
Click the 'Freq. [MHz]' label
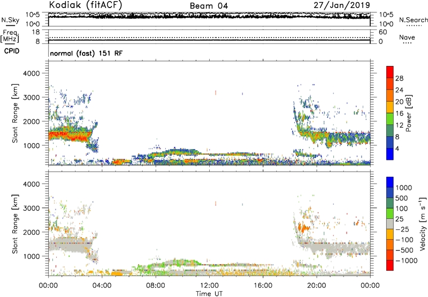pos(10,36)
